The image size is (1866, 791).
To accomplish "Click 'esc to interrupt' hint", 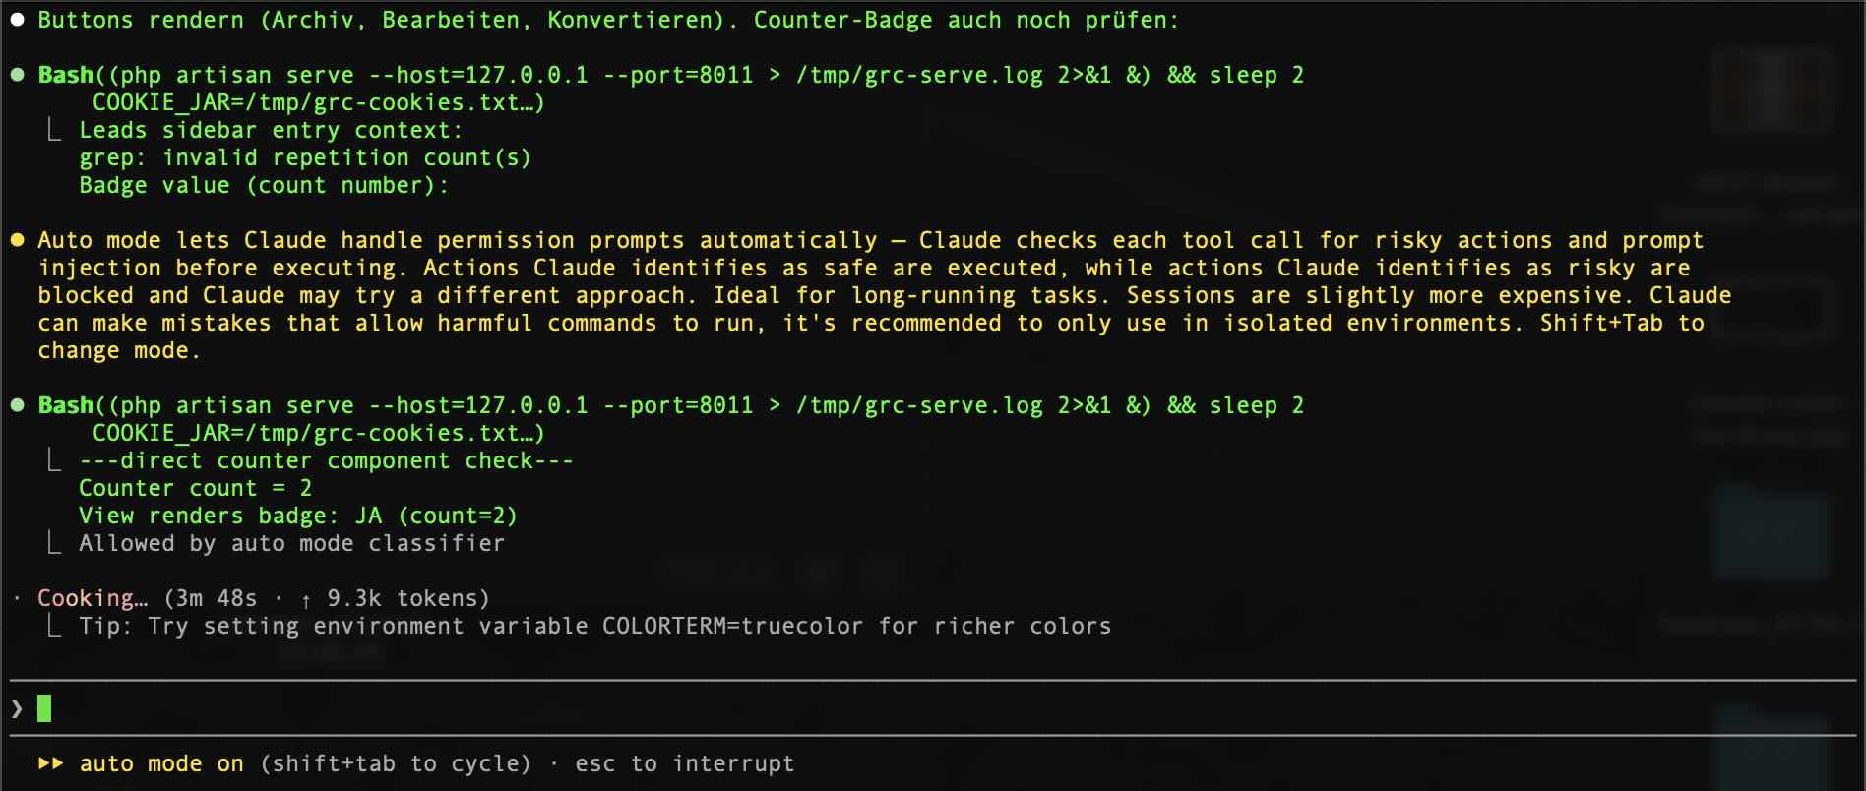I will (x=685, y=764).
